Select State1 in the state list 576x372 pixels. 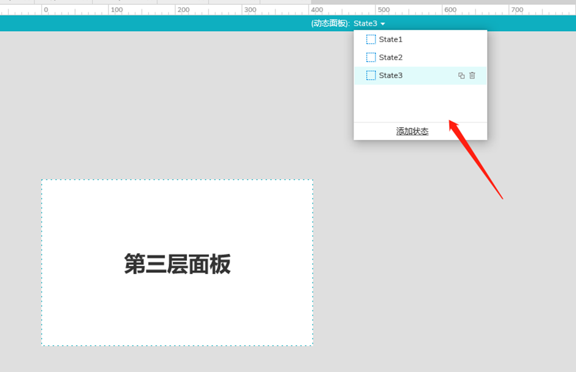(420, 39)
